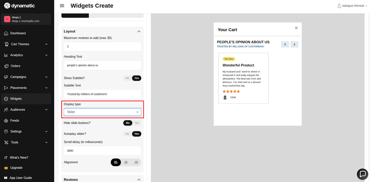The image size is (370, 182).
Task: Click the Upgrade link
Action: pos(16,168)
